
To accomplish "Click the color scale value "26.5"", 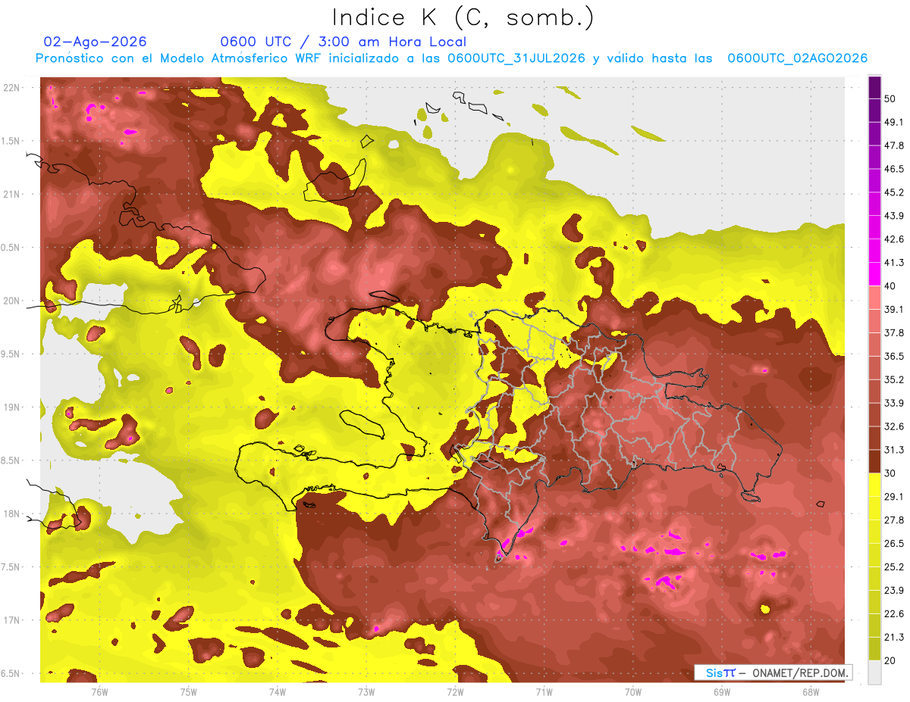I will point(894,543).
